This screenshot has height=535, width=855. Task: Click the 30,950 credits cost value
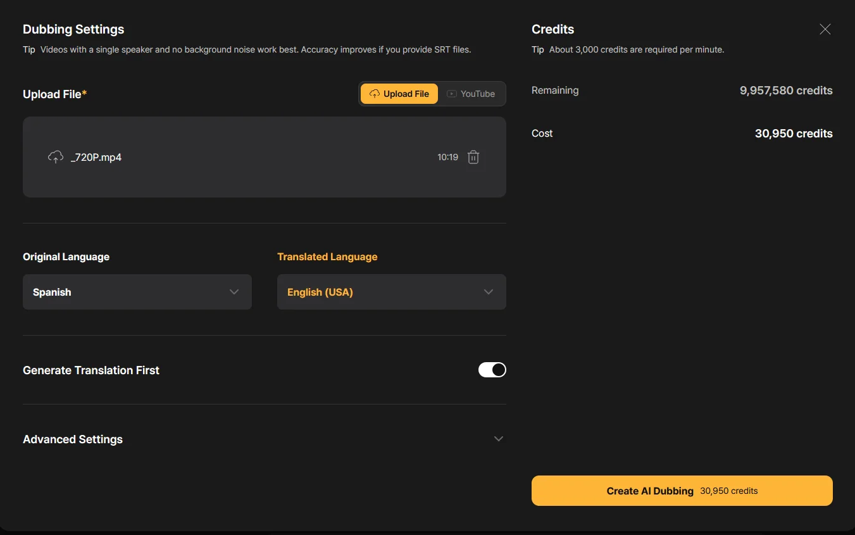click(x=794, y=134)
